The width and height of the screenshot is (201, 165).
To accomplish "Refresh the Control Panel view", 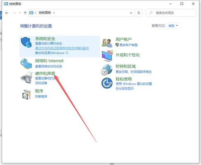I will (139, 13).
